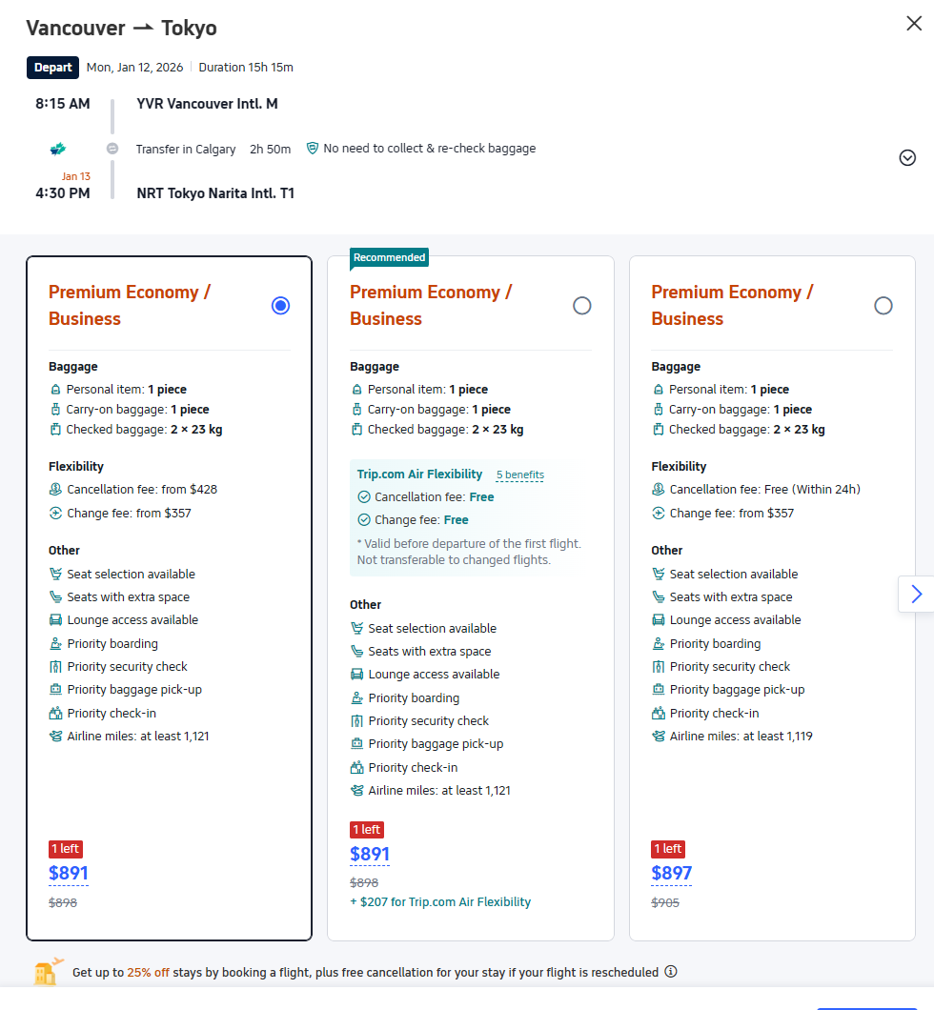The height and width of the screenshot is (1010, 934).
Task: Click cancellation fee icon in first card
Action: point(55,490)
